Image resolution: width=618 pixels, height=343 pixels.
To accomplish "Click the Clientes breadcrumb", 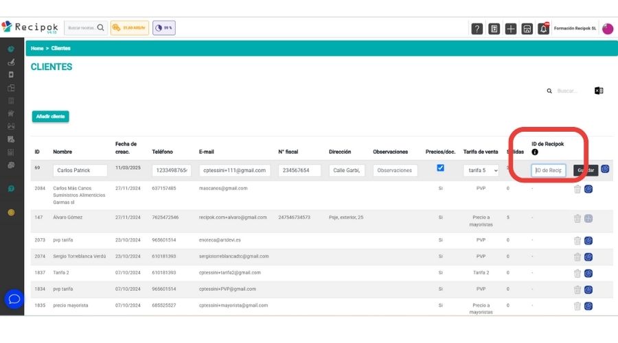I will coord(60,49).
